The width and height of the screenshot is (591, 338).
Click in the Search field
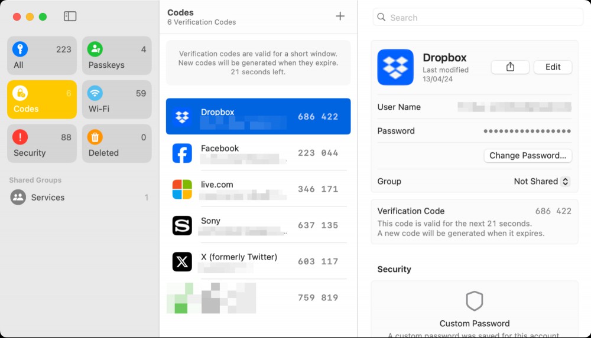pyautogui.click(x=478, y=17)
